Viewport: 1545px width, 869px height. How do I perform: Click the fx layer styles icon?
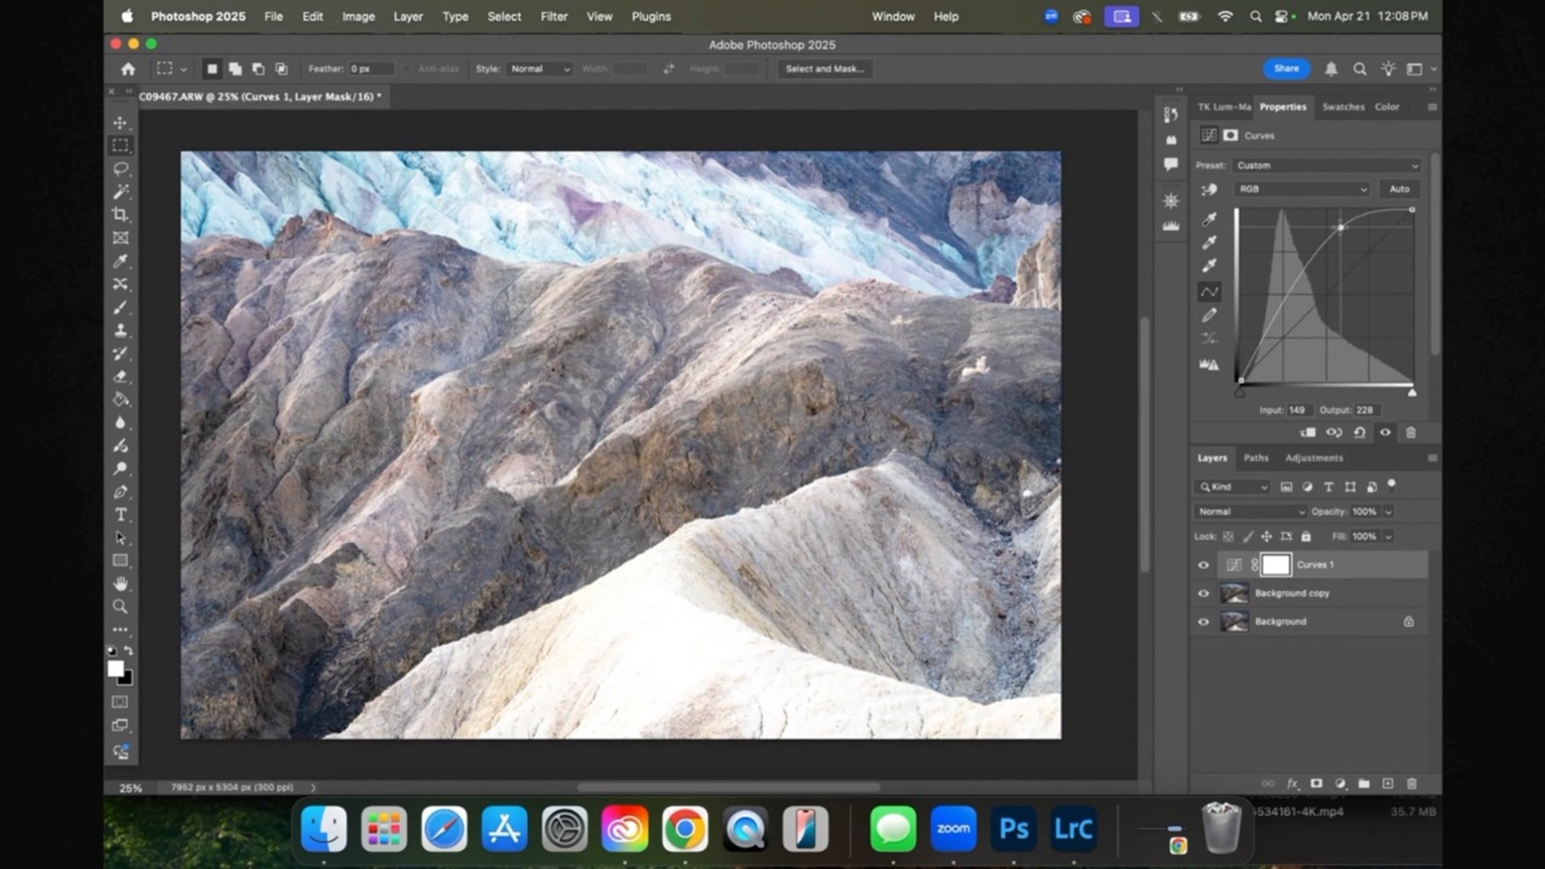1293,783
